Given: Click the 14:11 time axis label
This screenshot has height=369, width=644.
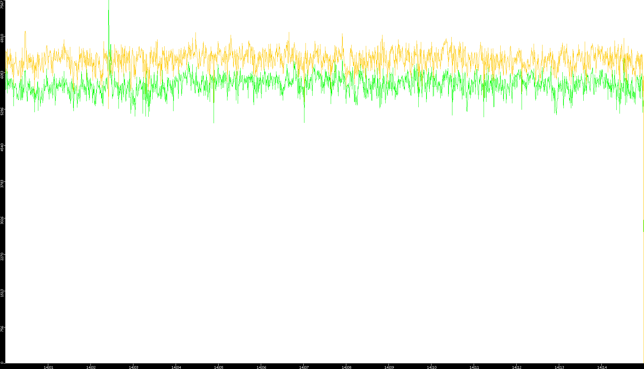Looking at the screenshot, I should pos(474,367).
